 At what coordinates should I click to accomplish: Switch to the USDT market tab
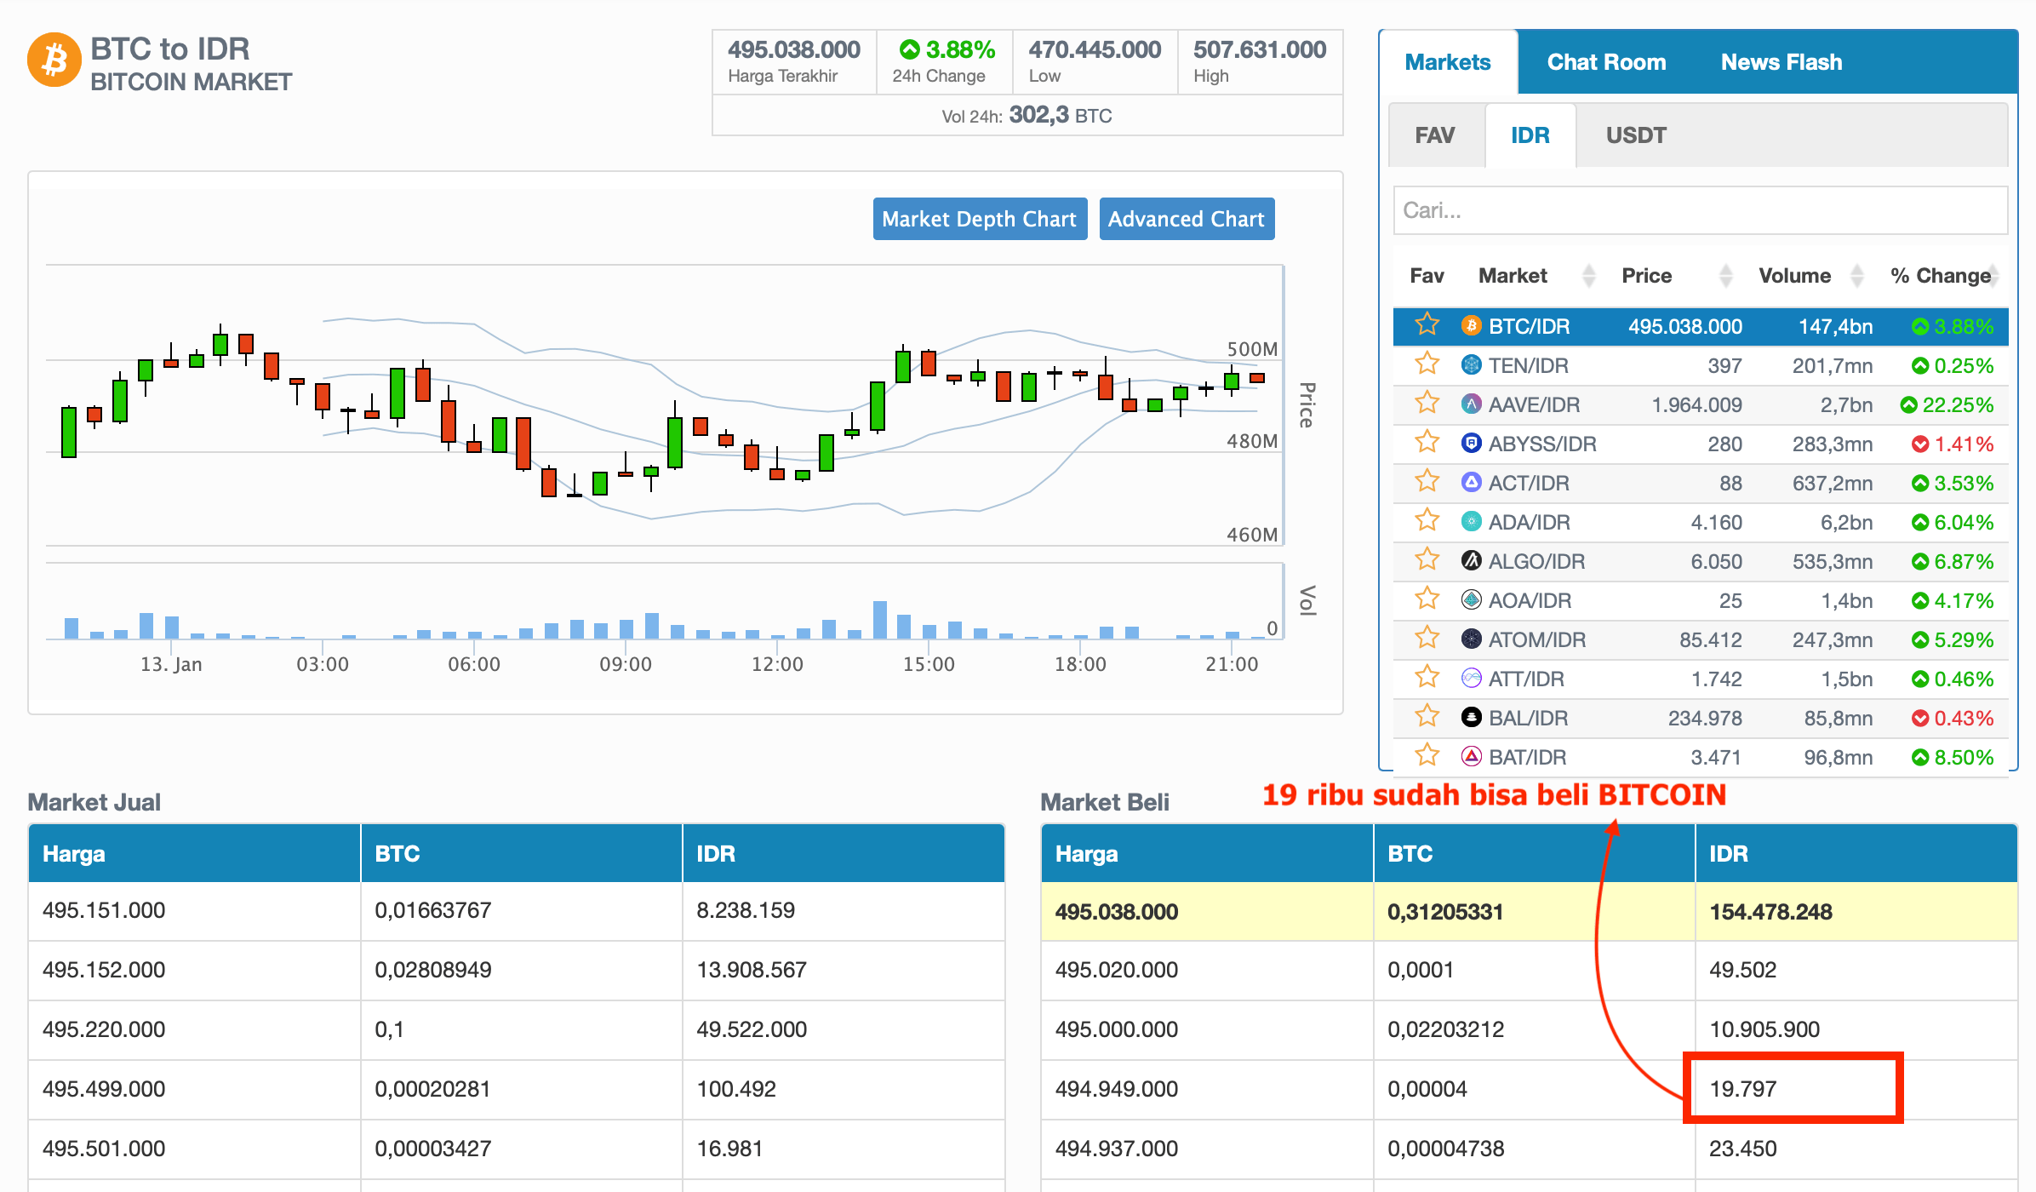pos(1635,135)
